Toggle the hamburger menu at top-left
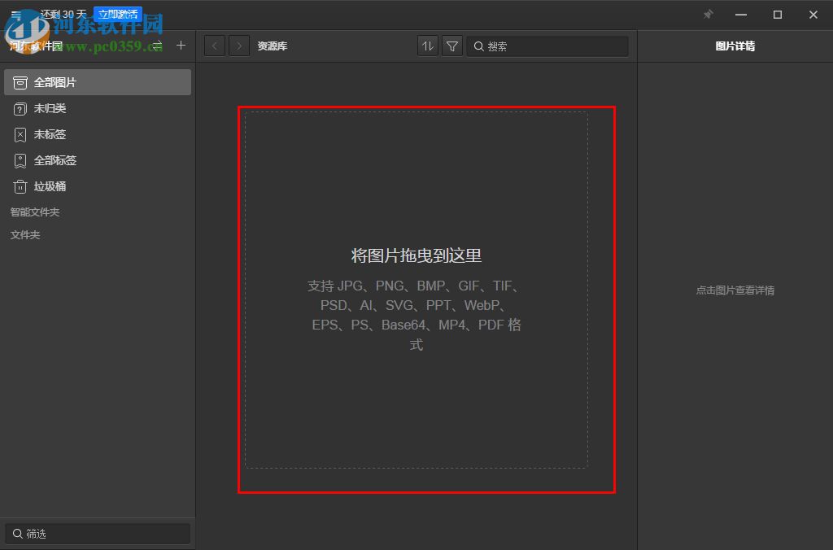Screen dimensions: 833x550 [13, 14]
